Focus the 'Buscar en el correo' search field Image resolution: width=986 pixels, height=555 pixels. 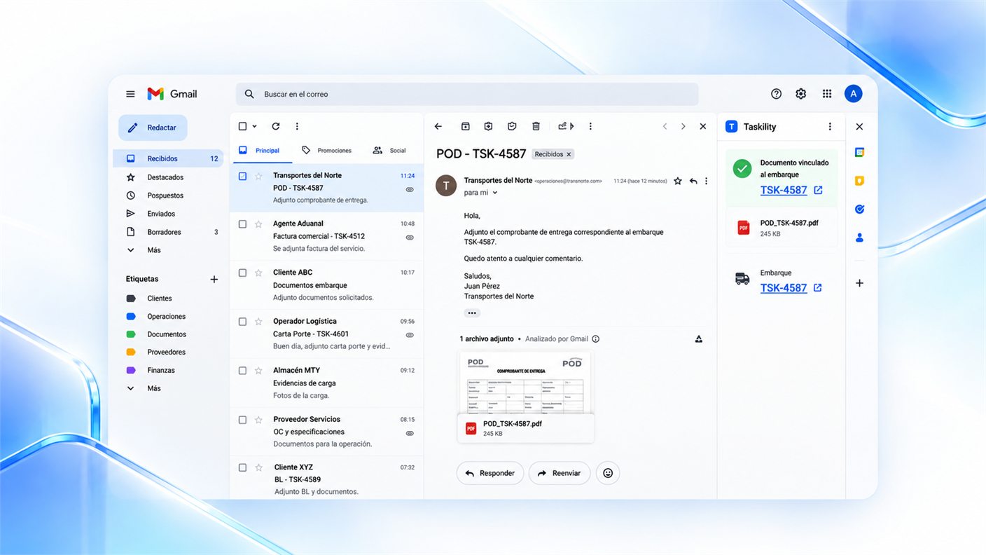coord(467,94)
